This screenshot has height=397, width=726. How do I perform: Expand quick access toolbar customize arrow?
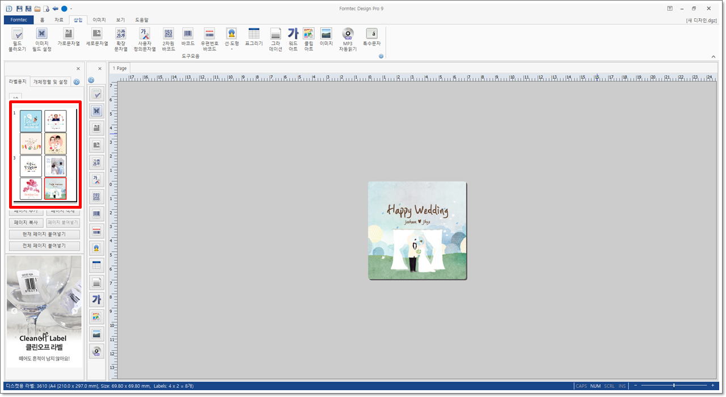71,9
